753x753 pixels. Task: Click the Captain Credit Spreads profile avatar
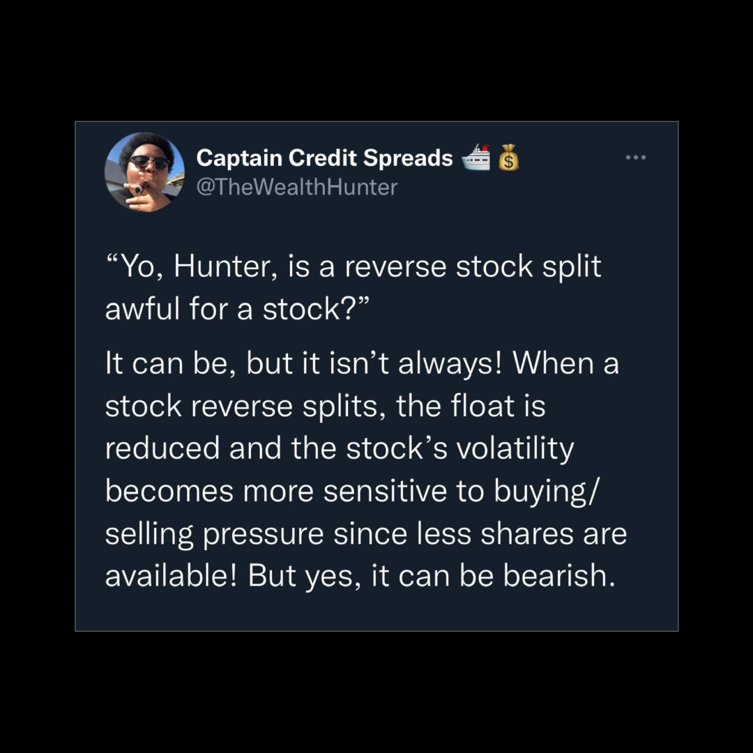pyautogui.click(x=144, y=172)
